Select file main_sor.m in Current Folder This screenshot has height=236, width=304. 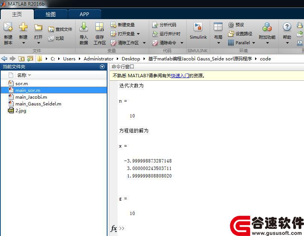pos(54,90)
